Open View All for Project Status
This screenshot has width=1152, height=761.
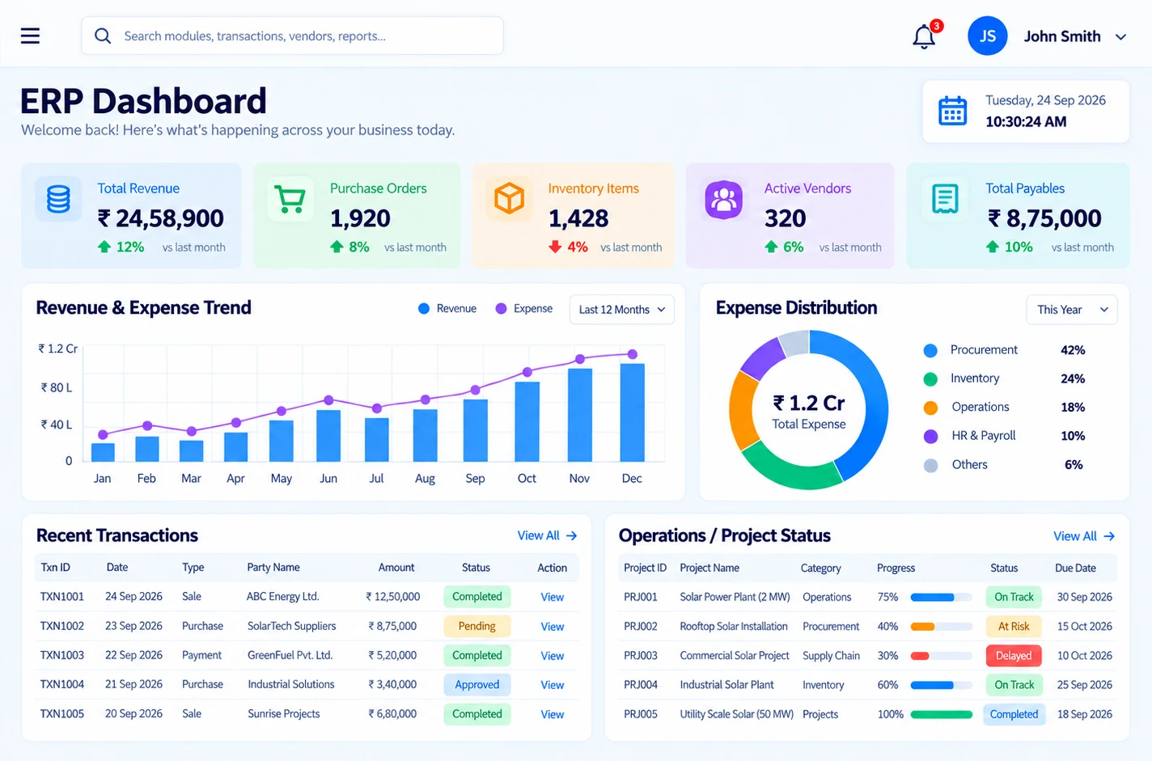click(x=1084, y=536)
